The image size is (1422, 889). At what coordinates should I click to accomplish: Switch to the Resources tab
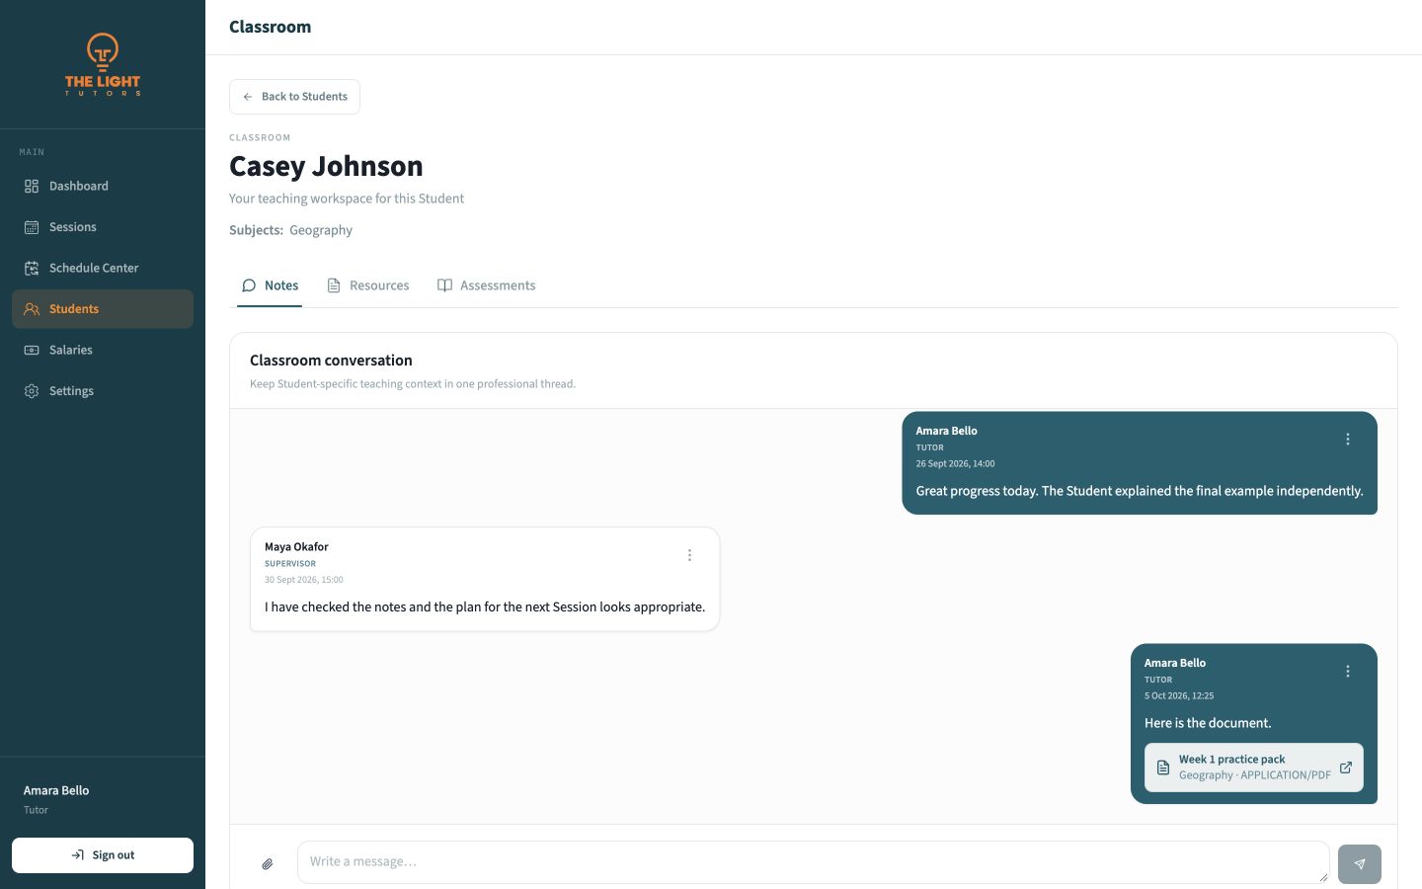coord(367,285)
